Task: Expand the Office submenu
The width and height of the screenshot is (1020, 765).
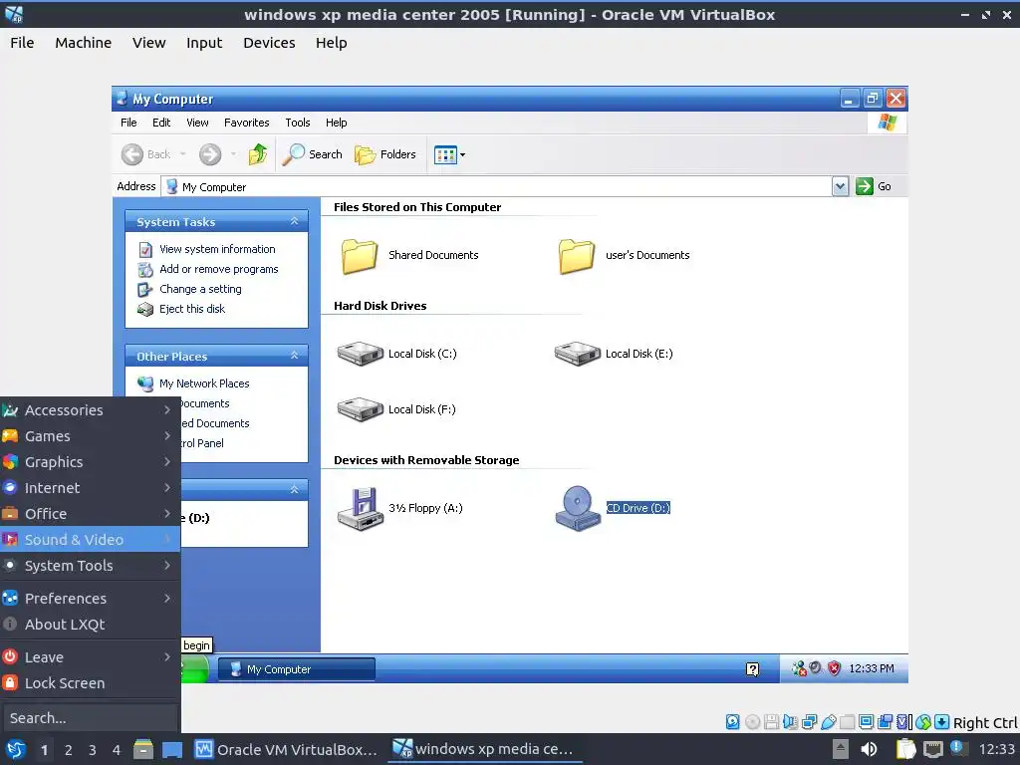Action: [90, 514]
